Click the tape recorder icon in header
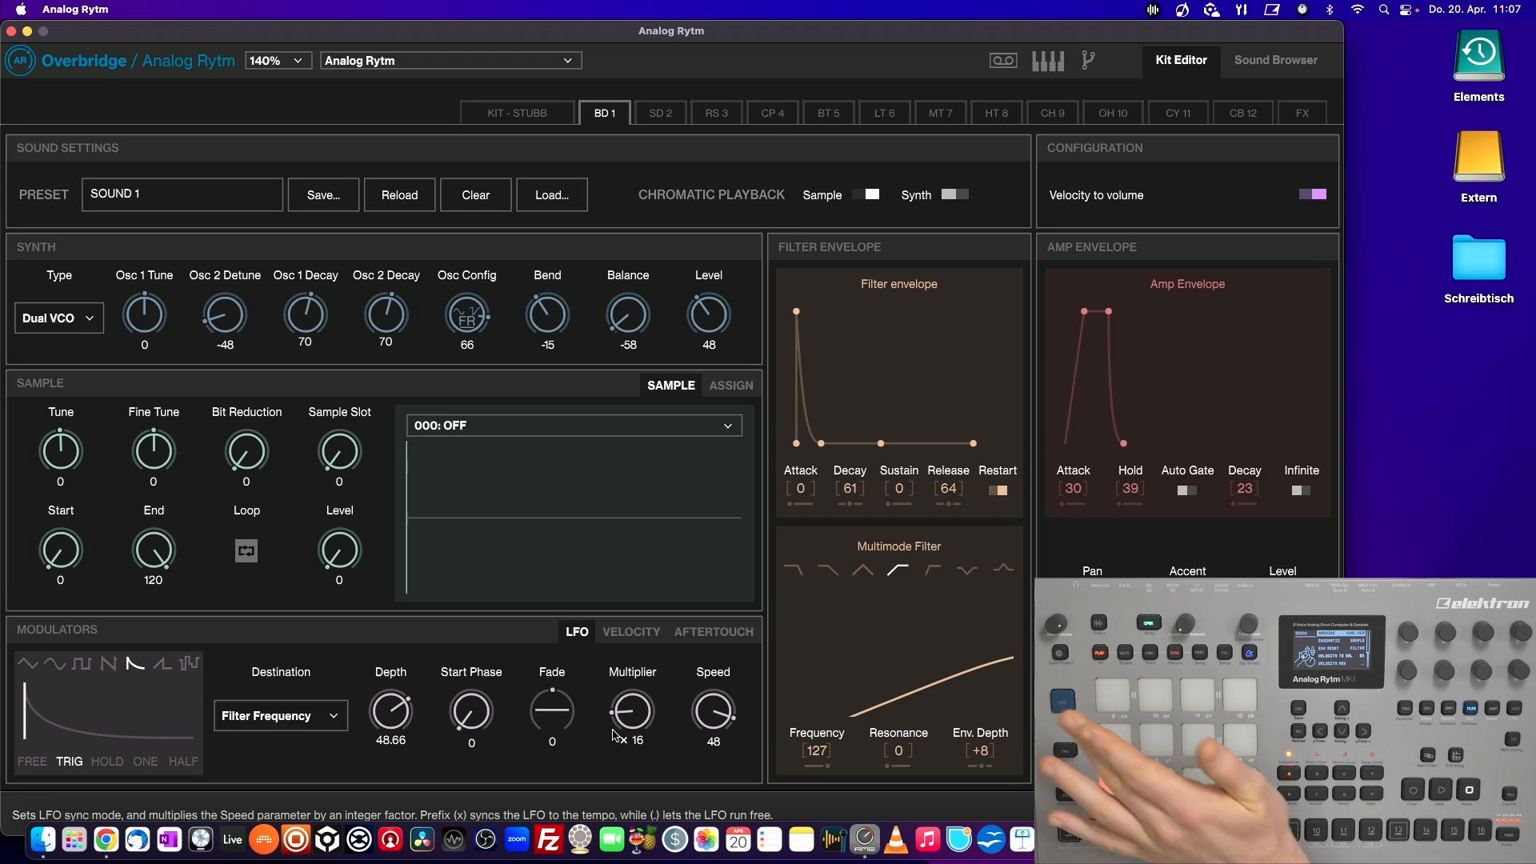 [1003, 61]
